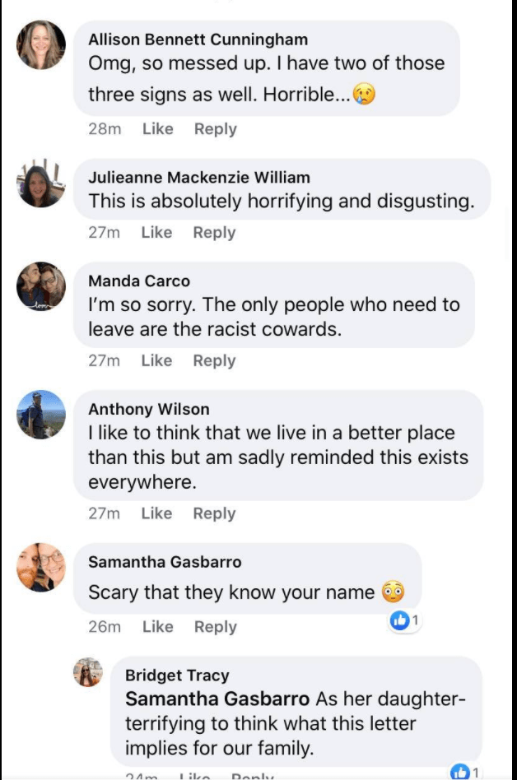Reply to Samantha Gasbarro's comment
Image resolution: width=517 pixels, height=780 pixels.
tap(216, 627)
